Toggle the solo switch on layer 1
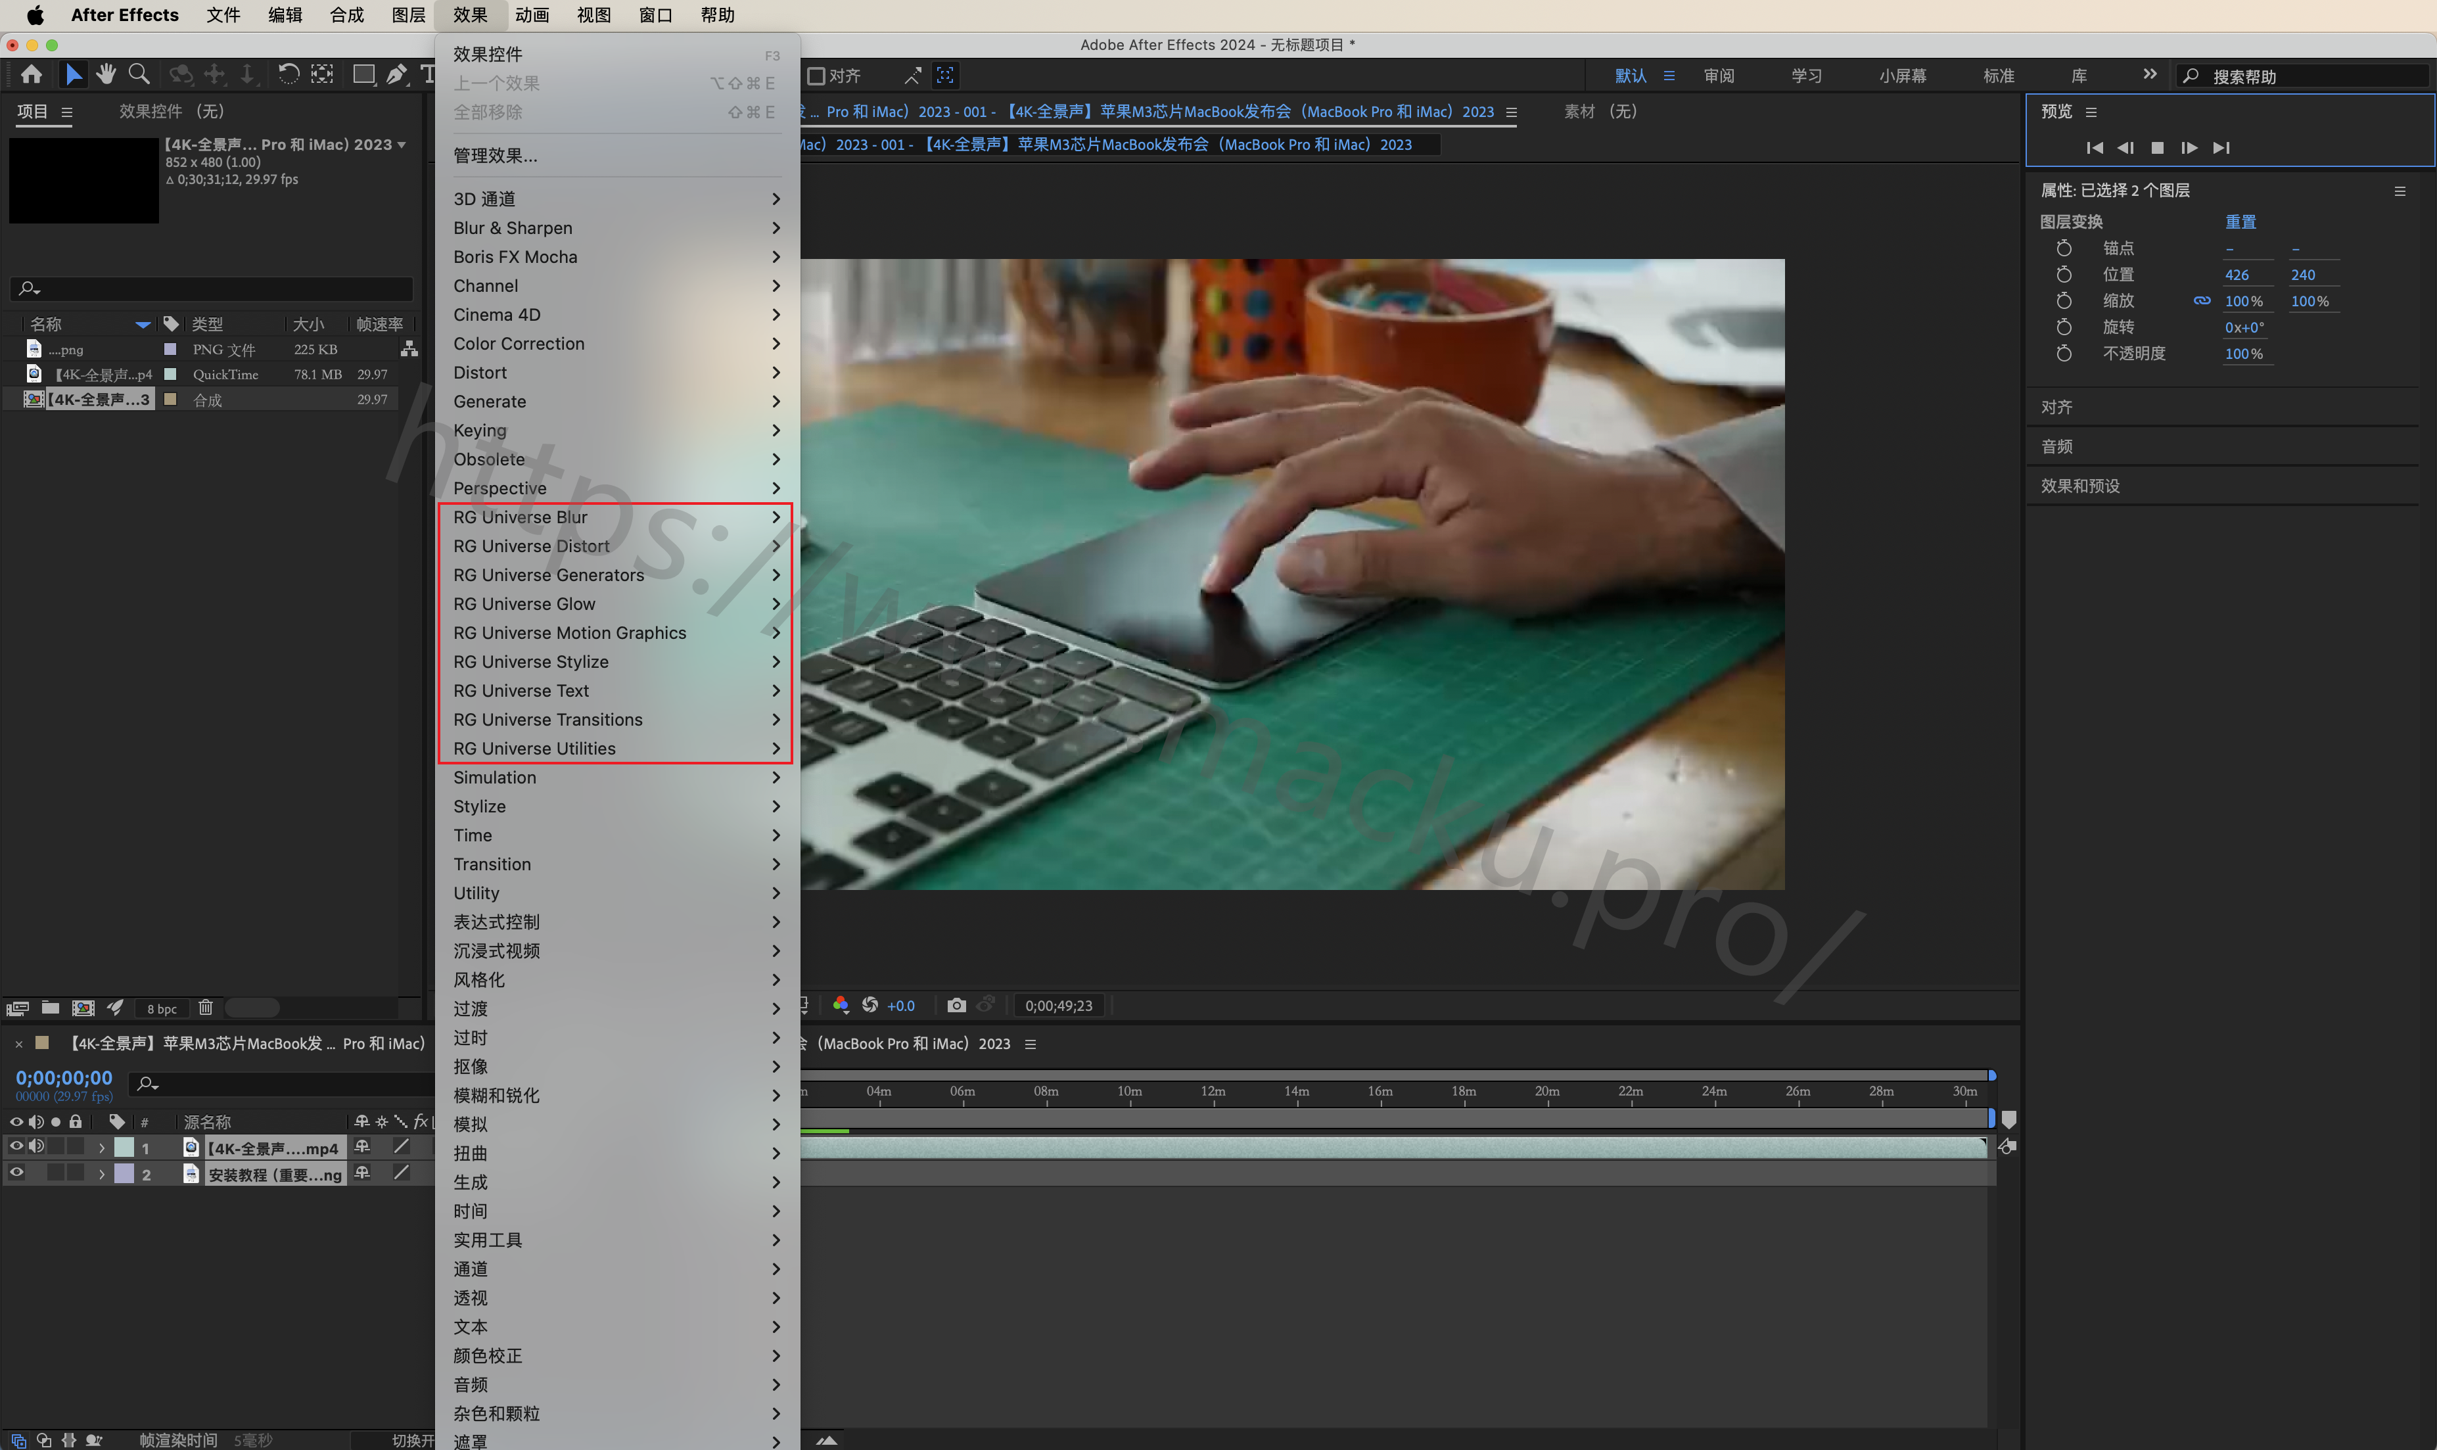This screenshot has height=1450, width=2437. 56,1146
